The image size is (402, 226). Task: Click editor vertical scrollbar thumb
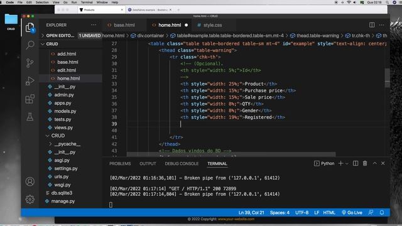tap(387, 78)
